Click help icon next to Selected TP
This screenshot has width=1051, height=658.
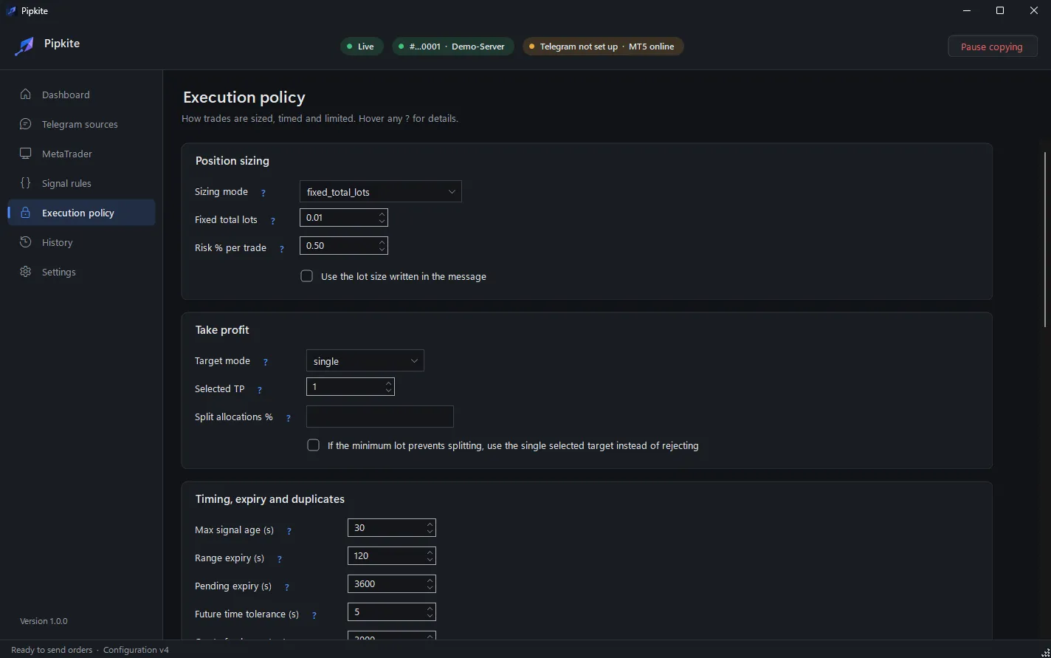[x=260, y=390]
